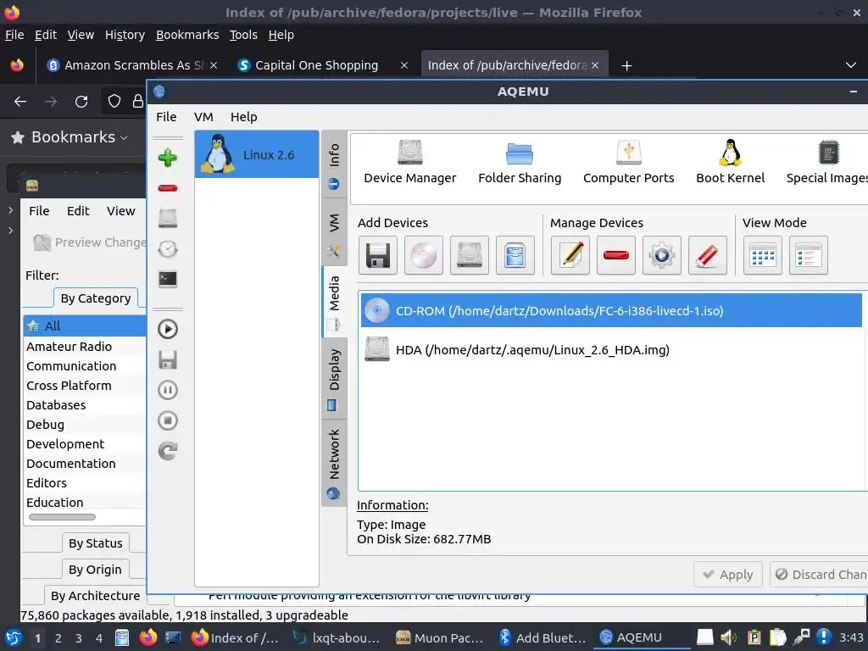Click Discard Changes button

coord(820,575)
